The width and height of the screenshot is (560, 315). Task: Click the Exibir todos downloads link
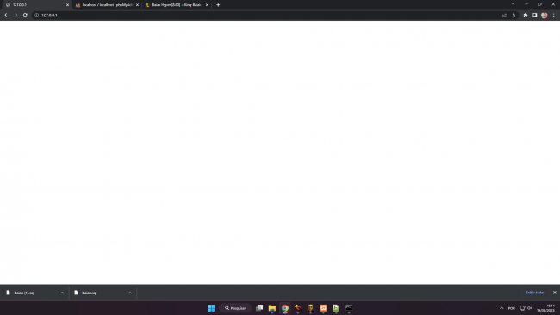[535, 293]
